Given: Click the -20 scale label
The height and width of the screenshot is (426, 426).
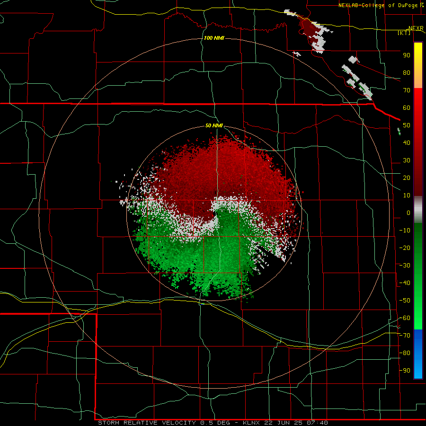Looking at the screenshot, I should tap(405, 248).
